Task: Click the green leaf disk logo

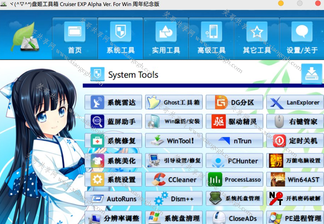Action: 26,37
